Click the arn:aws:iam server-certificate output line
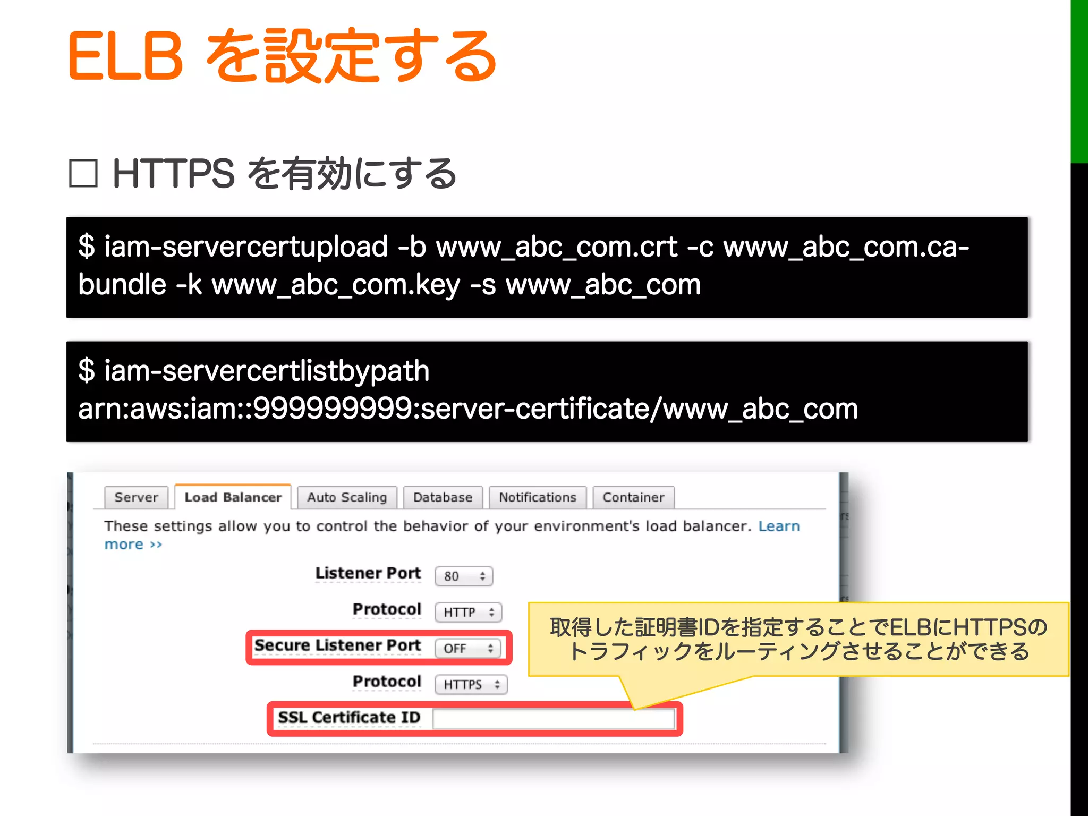 coord(468,409)
